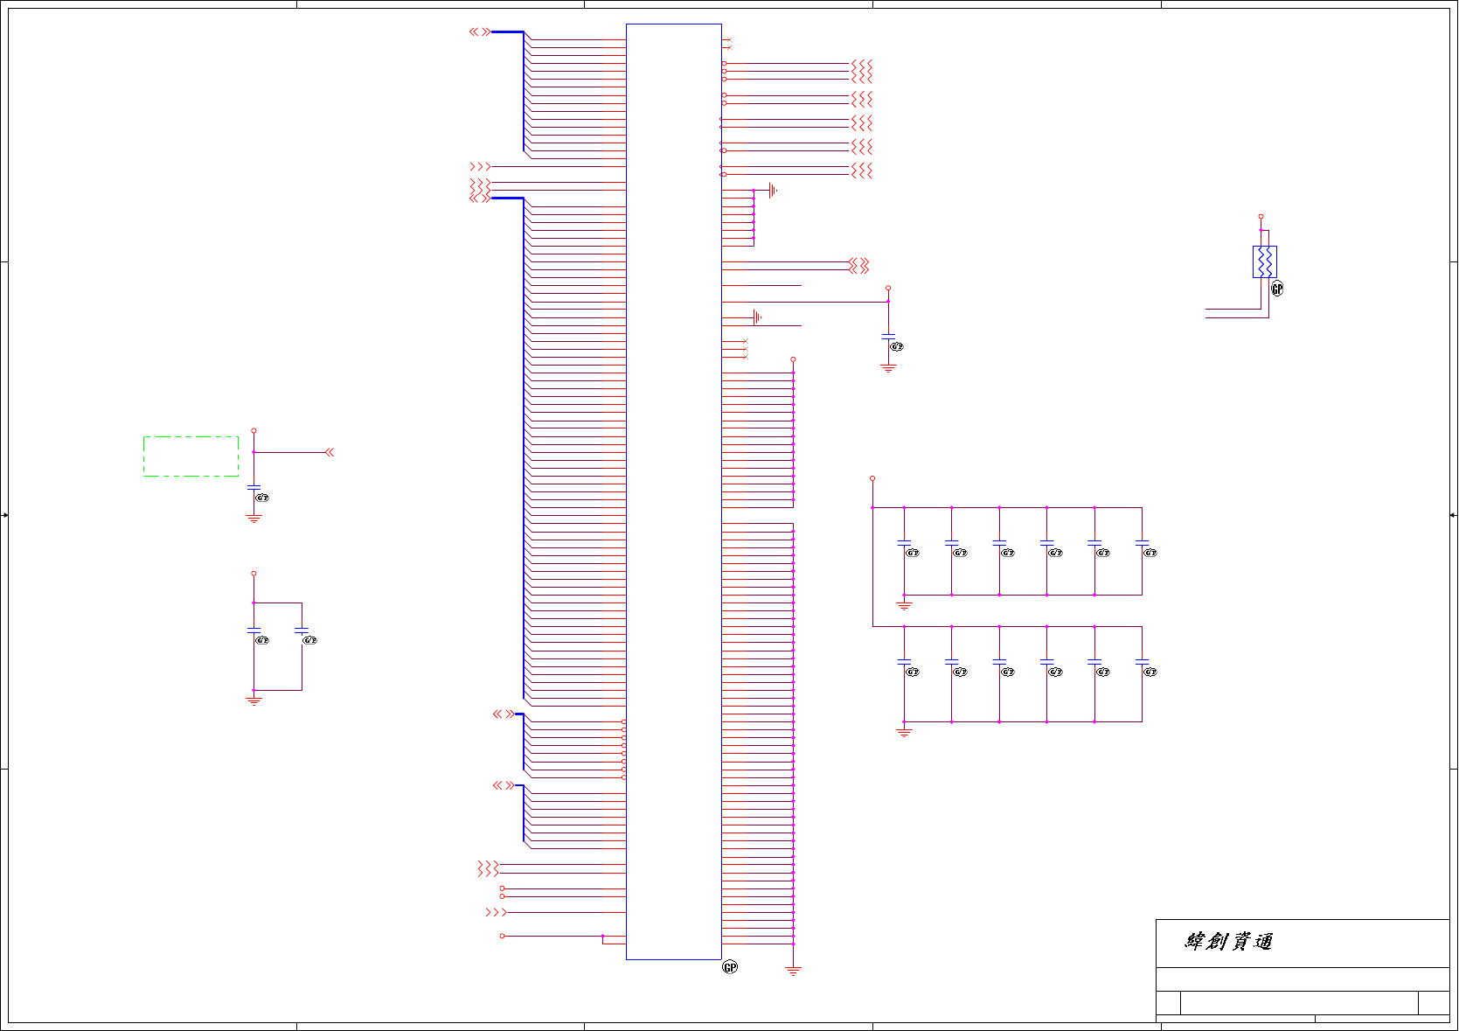Select the ground symbol under the long pin column
Screen dimensions: 1459x1031
point(793,971)
